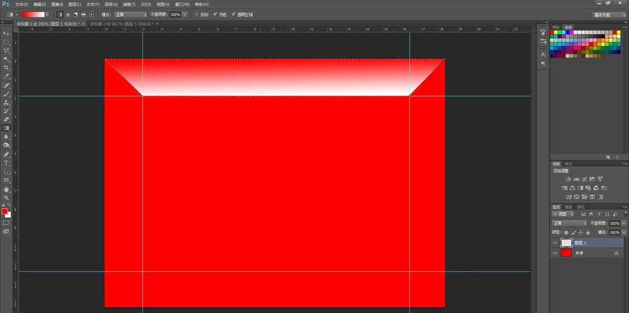Choose the linear gradient style icon
The height and width of the screenshot is (313, 629).
59,14
